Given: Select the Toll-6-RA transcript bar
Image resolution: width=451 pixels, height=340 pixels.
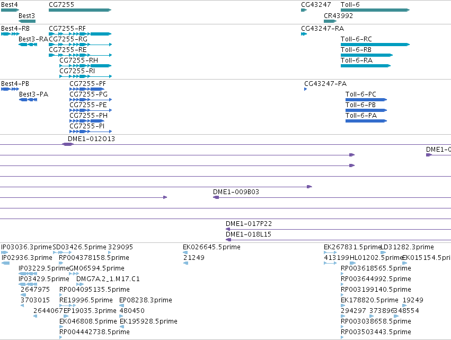Looking at the screenshot, I should coord(366,66).
